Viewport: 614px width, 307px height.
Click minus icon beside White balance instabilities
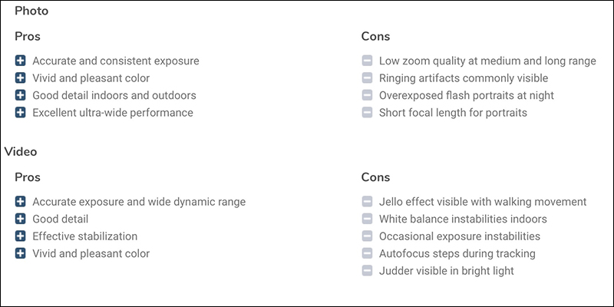point(367,219)
